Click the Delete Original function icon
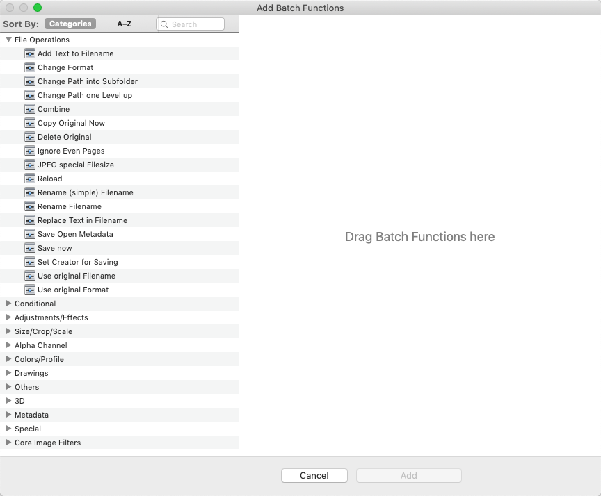The height and width of the screenshot is (496, 601). tap(29, 137)
